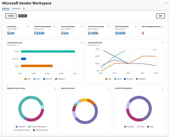Toggle Cloud legend in Total Spend Trend chart
This screenshot has height=137, width=170.
[118, 79]
